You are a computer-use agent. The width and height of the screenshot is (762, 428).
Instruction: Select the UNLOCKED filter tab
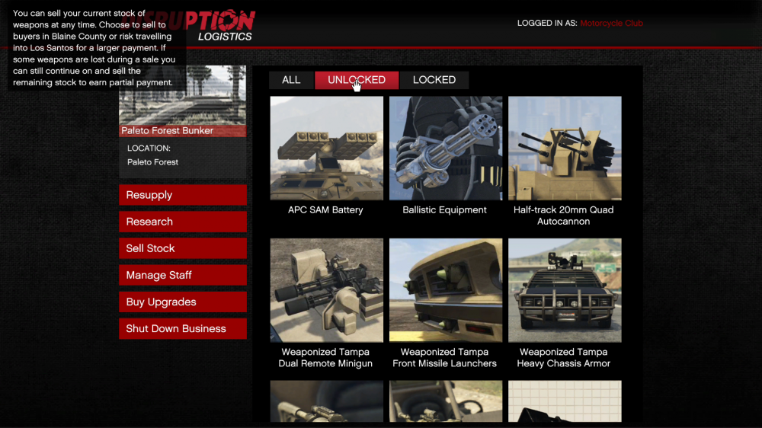[x=357, y=80]
